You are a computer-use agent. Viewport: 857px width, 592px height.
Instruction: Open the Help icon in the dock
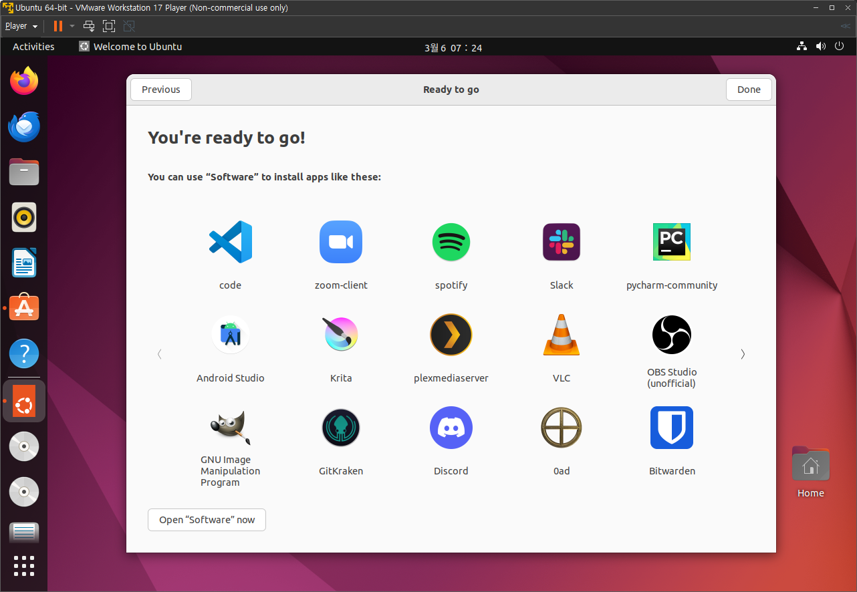pos(24,353)
